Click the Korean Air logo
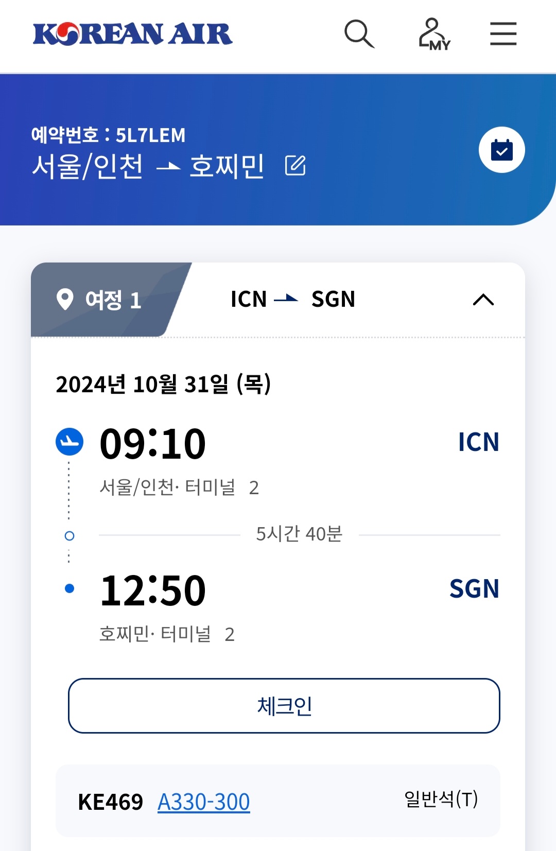The width and height of the screenshot is (556, 851). tap(133, 34)
